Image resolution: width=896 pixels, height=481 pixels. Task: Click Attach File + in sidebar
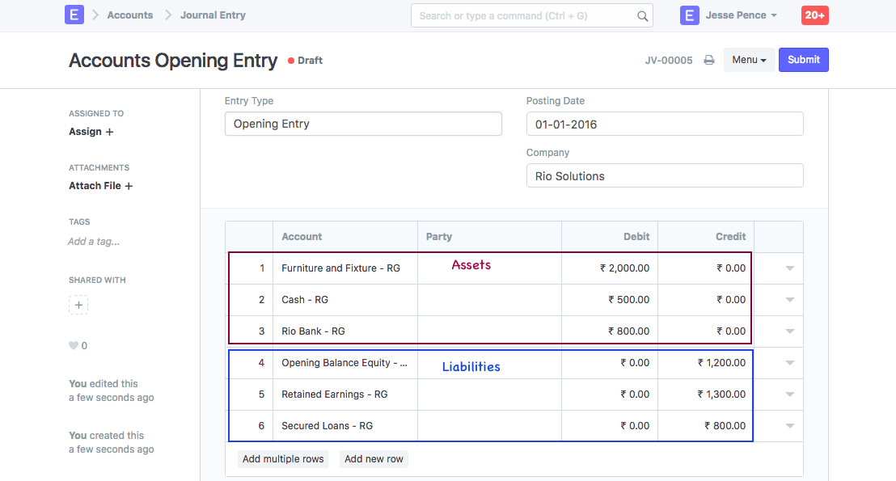(100, 186)
